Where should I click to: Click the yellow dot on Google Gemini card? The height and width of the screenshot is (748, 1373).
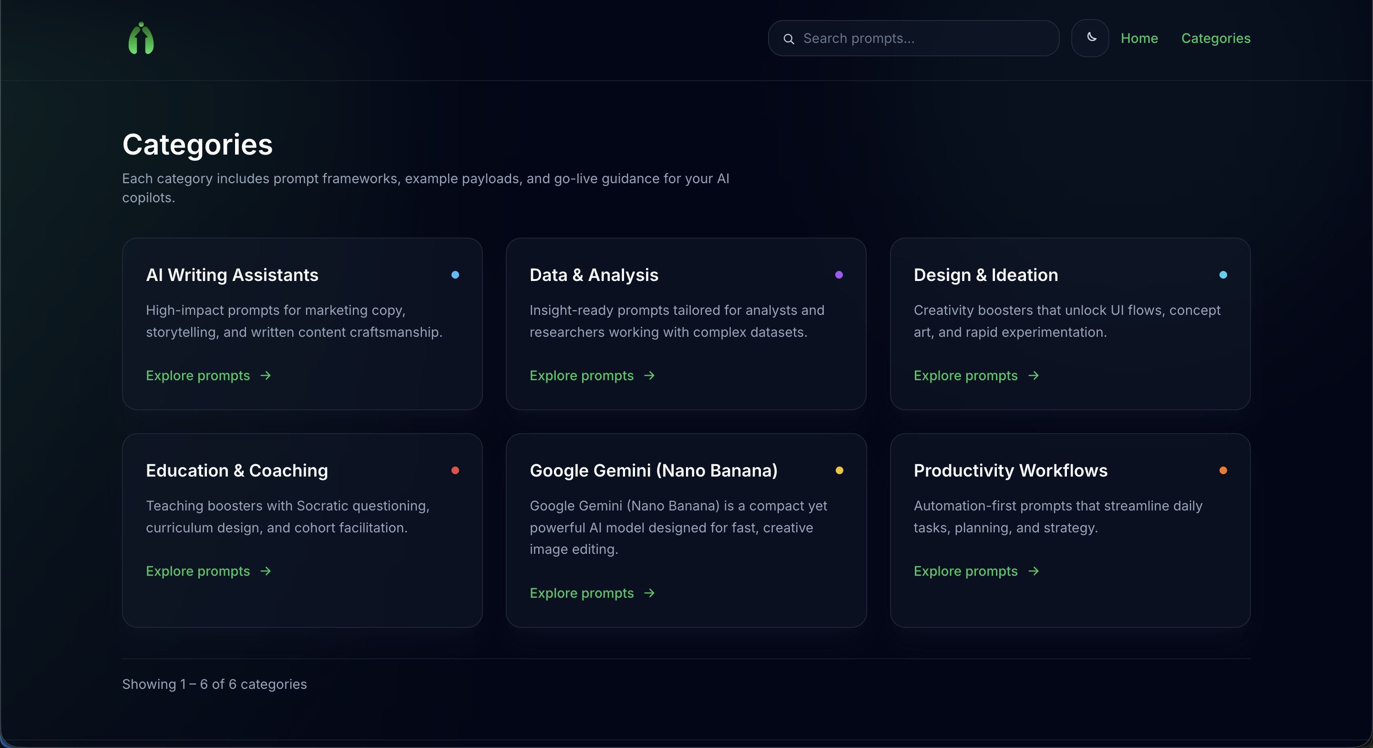(x=839, y=470)
